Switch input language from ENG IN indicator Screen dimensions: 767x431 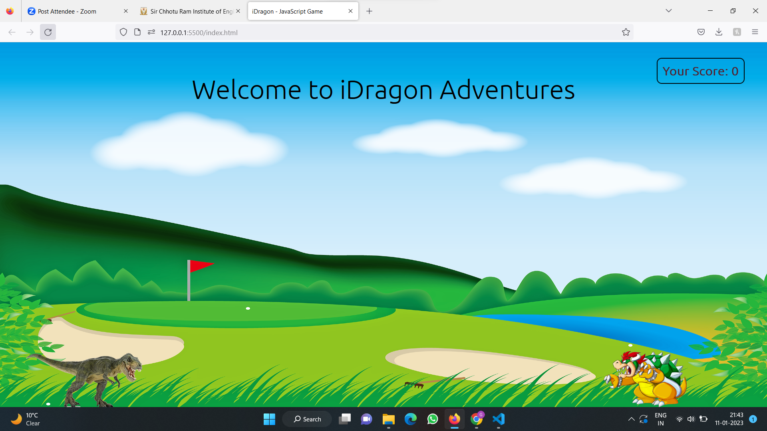(x=661, y=419)
